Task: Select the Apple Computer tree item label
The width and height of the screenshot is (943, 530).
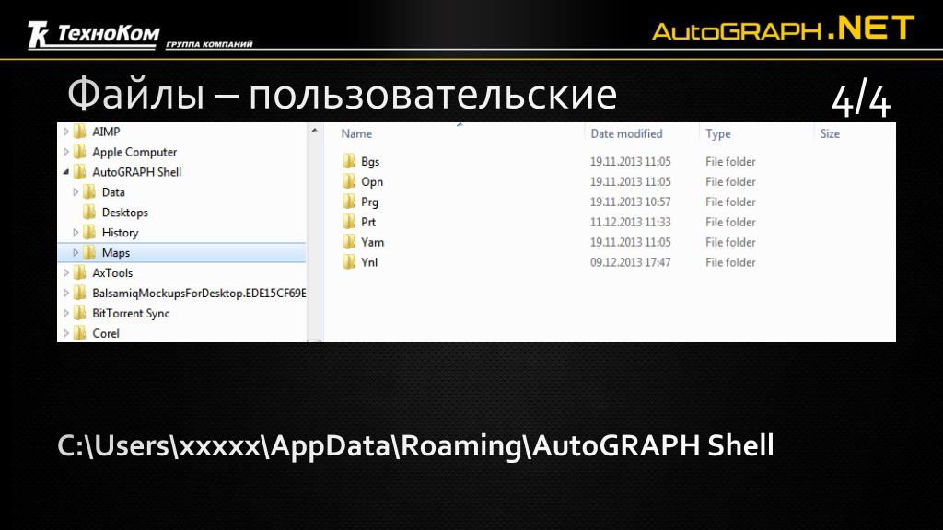Action: coord(134,152)
